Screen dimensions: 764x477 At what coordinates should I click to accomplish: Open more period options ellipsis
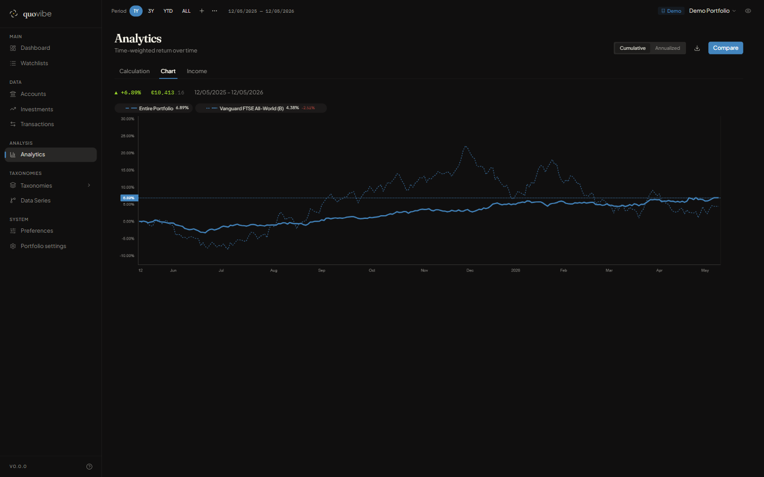pos(214,11)
